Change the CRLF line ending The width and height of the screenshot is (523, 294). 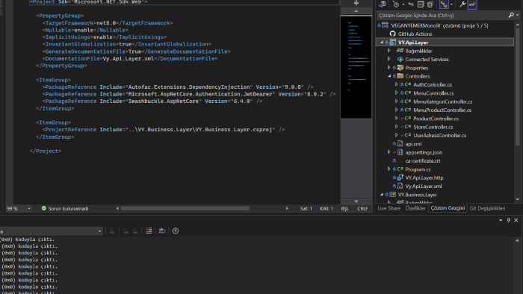click(x=362, y=208)
